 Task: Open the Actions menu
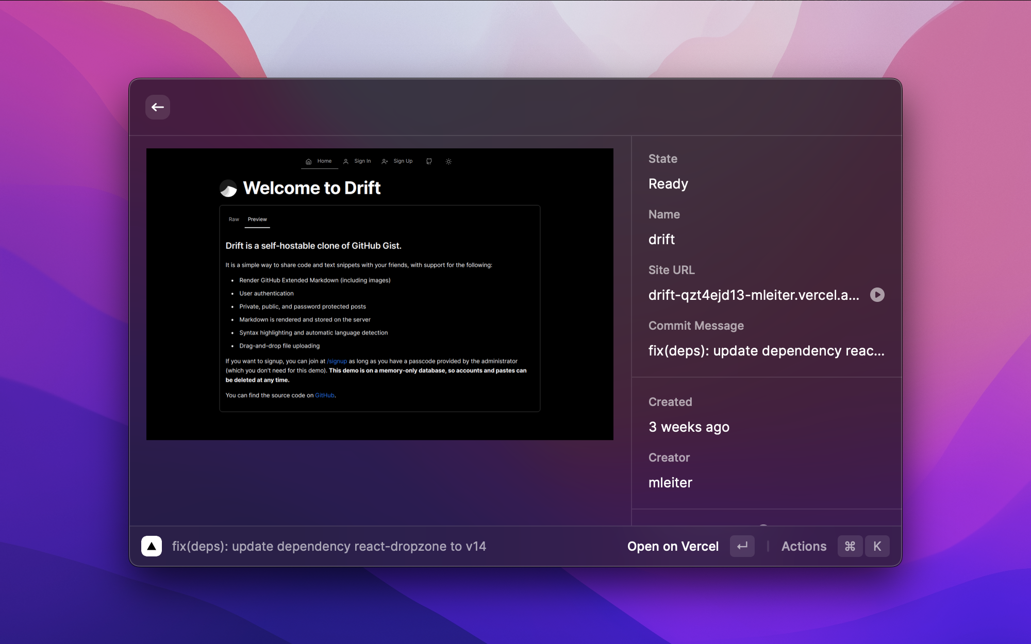point(804,546)
